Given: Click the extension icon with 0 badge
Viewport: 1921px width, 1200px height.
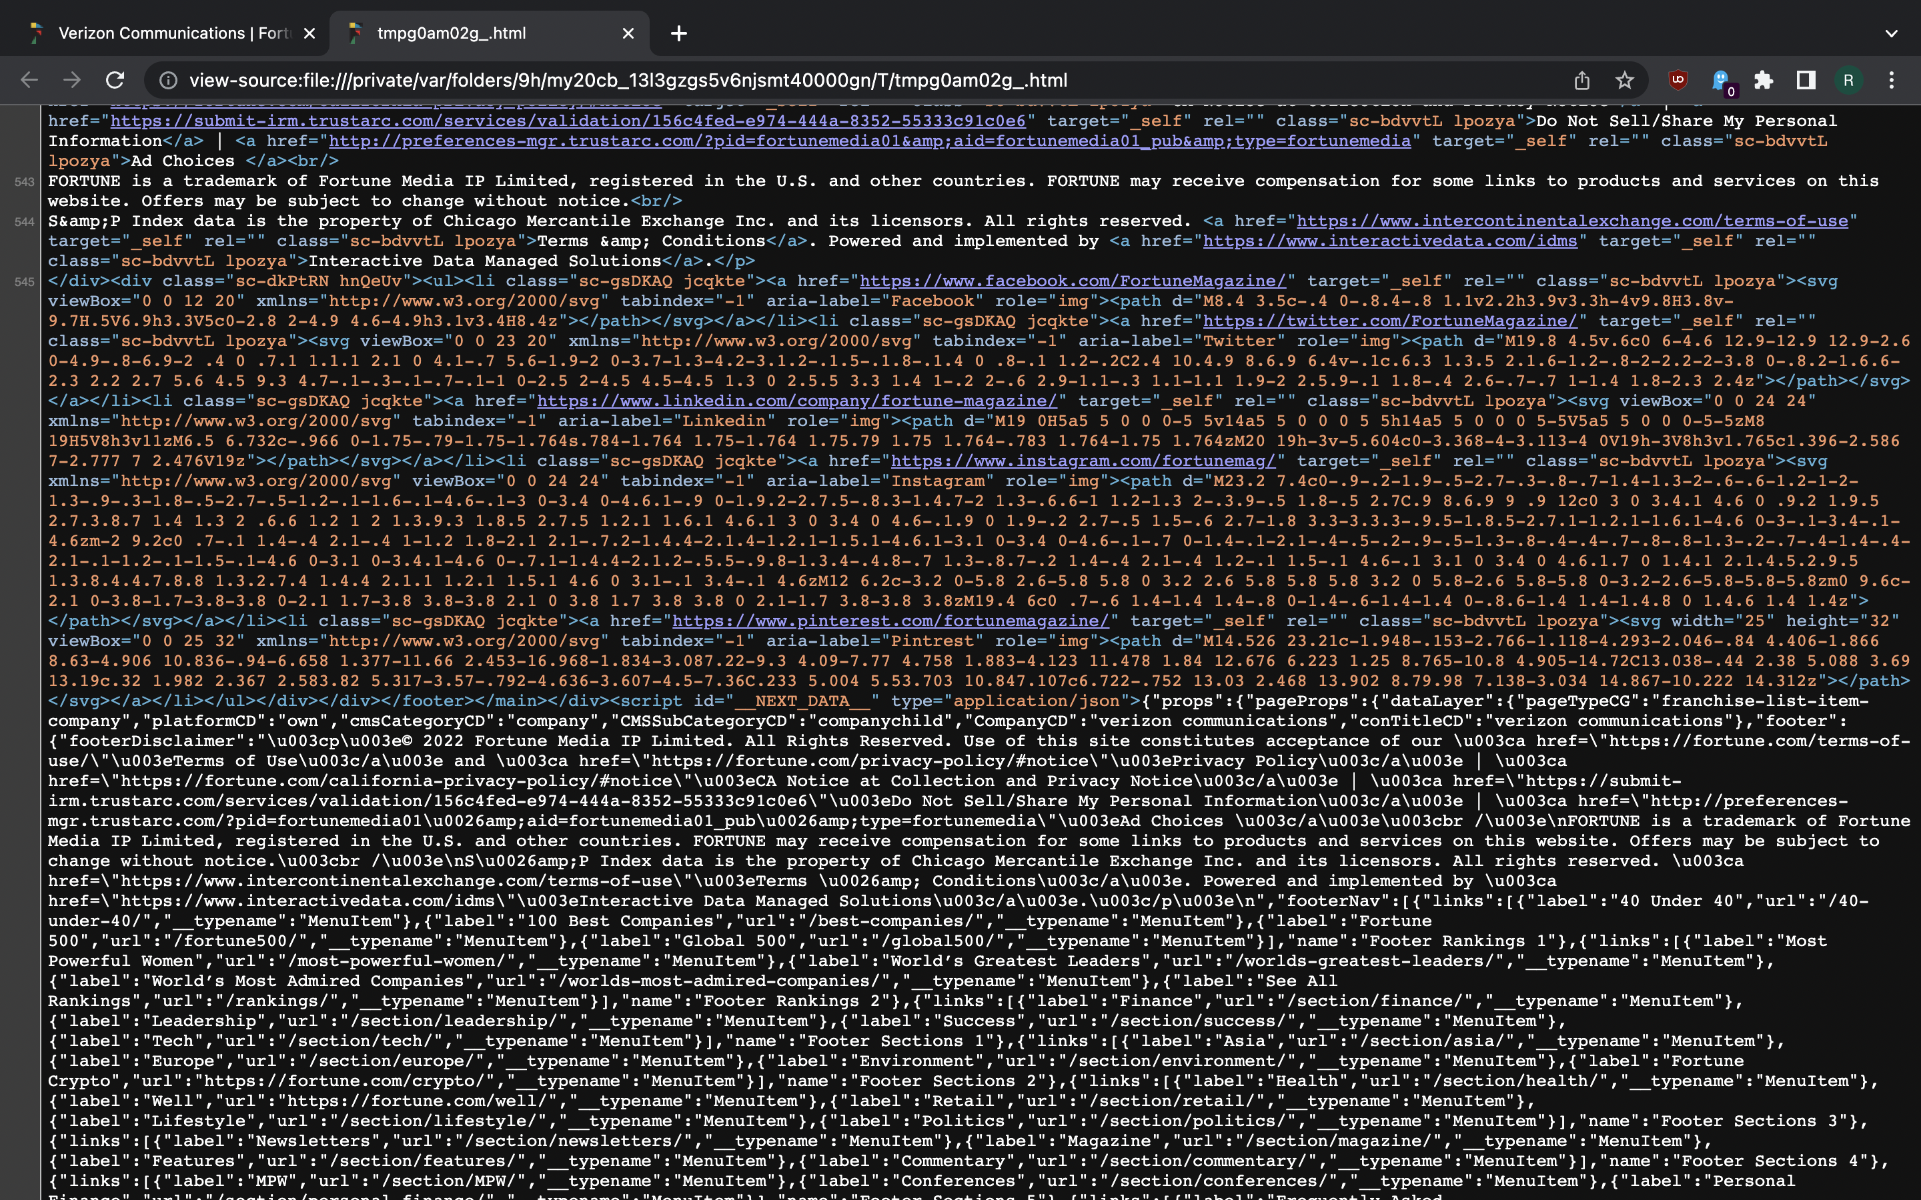Looking at the screenshot, I should [x=1721, y=81].
